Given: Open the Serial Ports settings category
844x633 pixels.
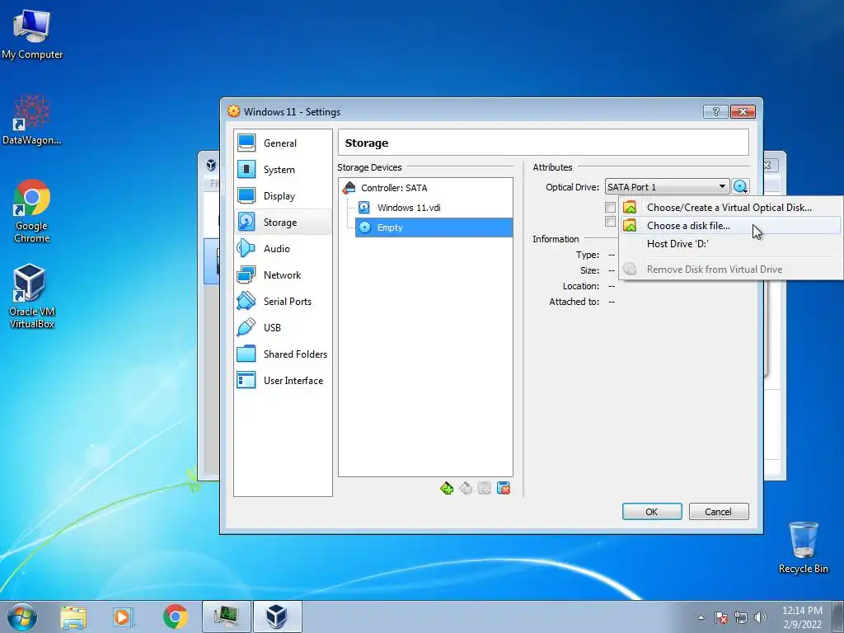Looking at the screenshot, I should click(x=283, y=302).
